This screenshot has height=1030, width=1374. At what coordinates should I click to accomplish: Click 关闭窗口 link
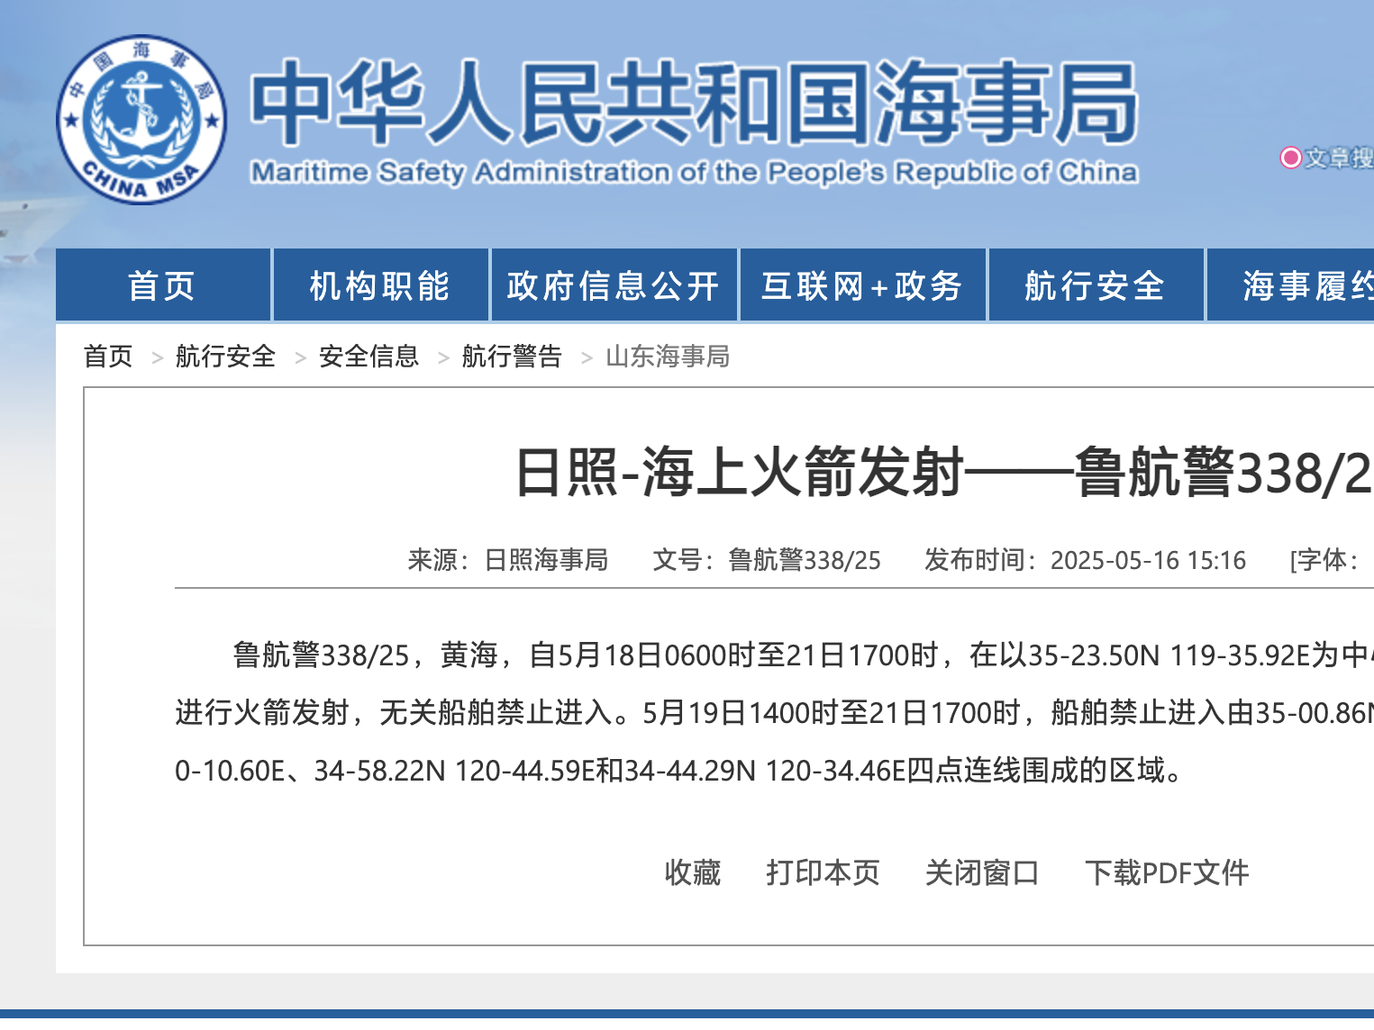[982, 872]
